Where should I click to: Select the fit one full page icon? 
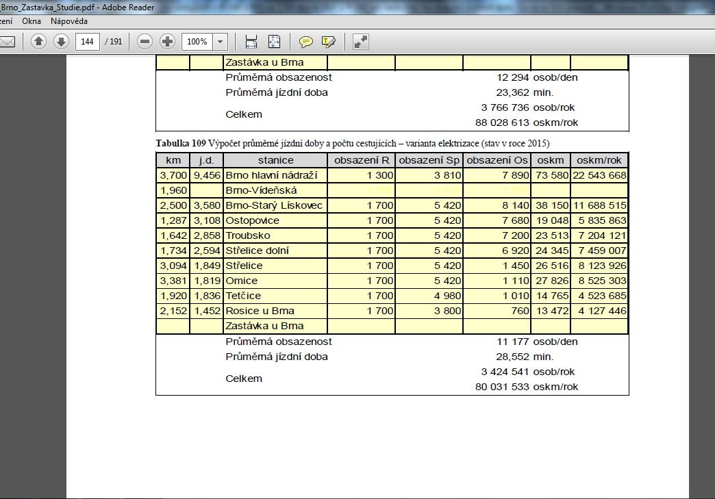(x=274, y=42)
